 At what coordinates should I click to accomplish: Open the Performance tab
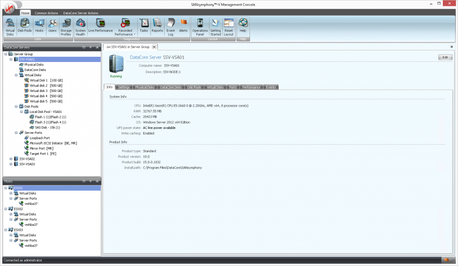[251, 87]
